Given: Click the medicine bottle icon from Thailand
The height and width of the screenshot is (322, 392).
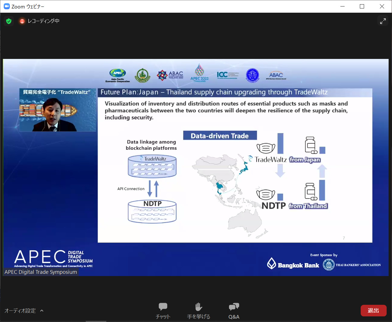Looking at the screenshot, I should coord(311,191).
